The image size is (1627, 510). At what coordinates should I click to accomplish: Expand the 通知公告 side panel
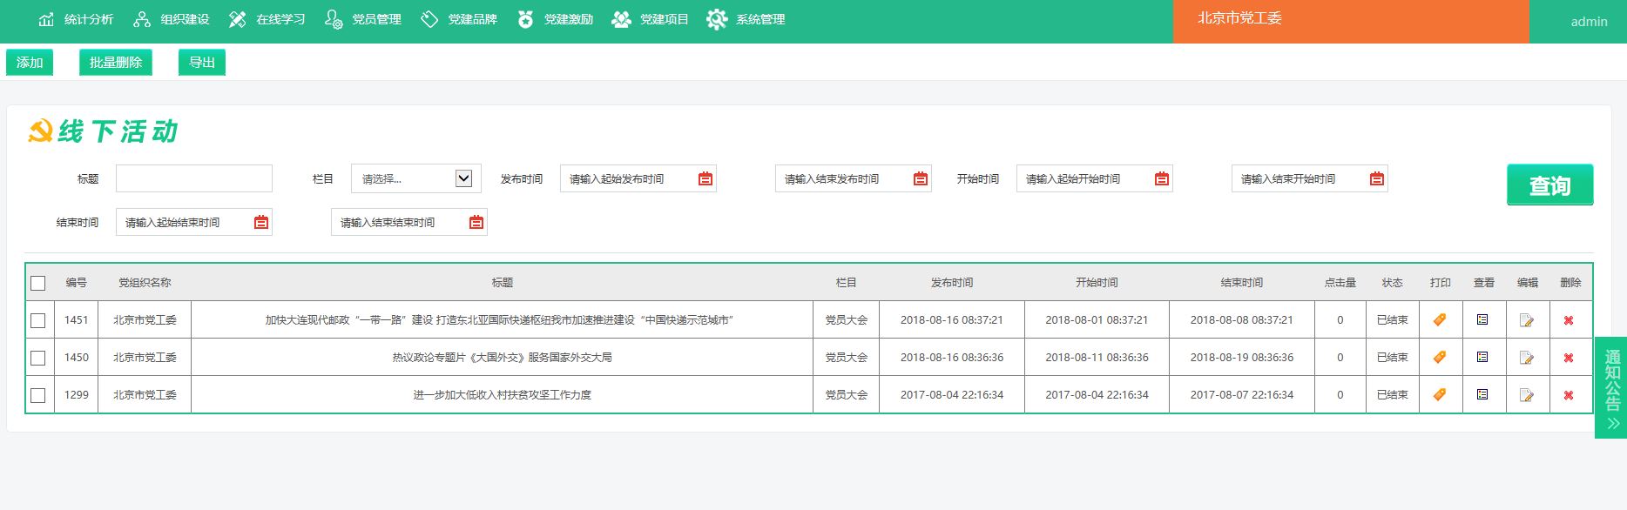(1611, 387)
